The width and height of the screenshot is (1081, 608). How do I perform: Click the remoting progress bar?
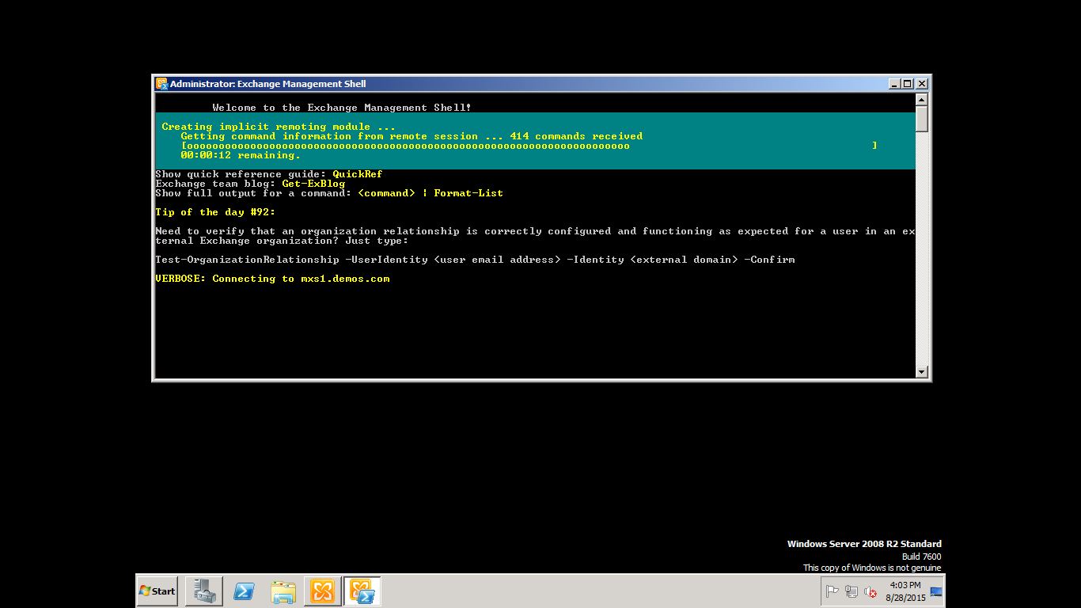coord(529,146)
